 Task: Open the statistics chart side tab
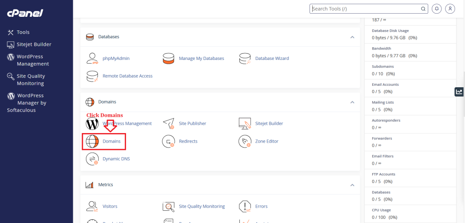point(459,92)
